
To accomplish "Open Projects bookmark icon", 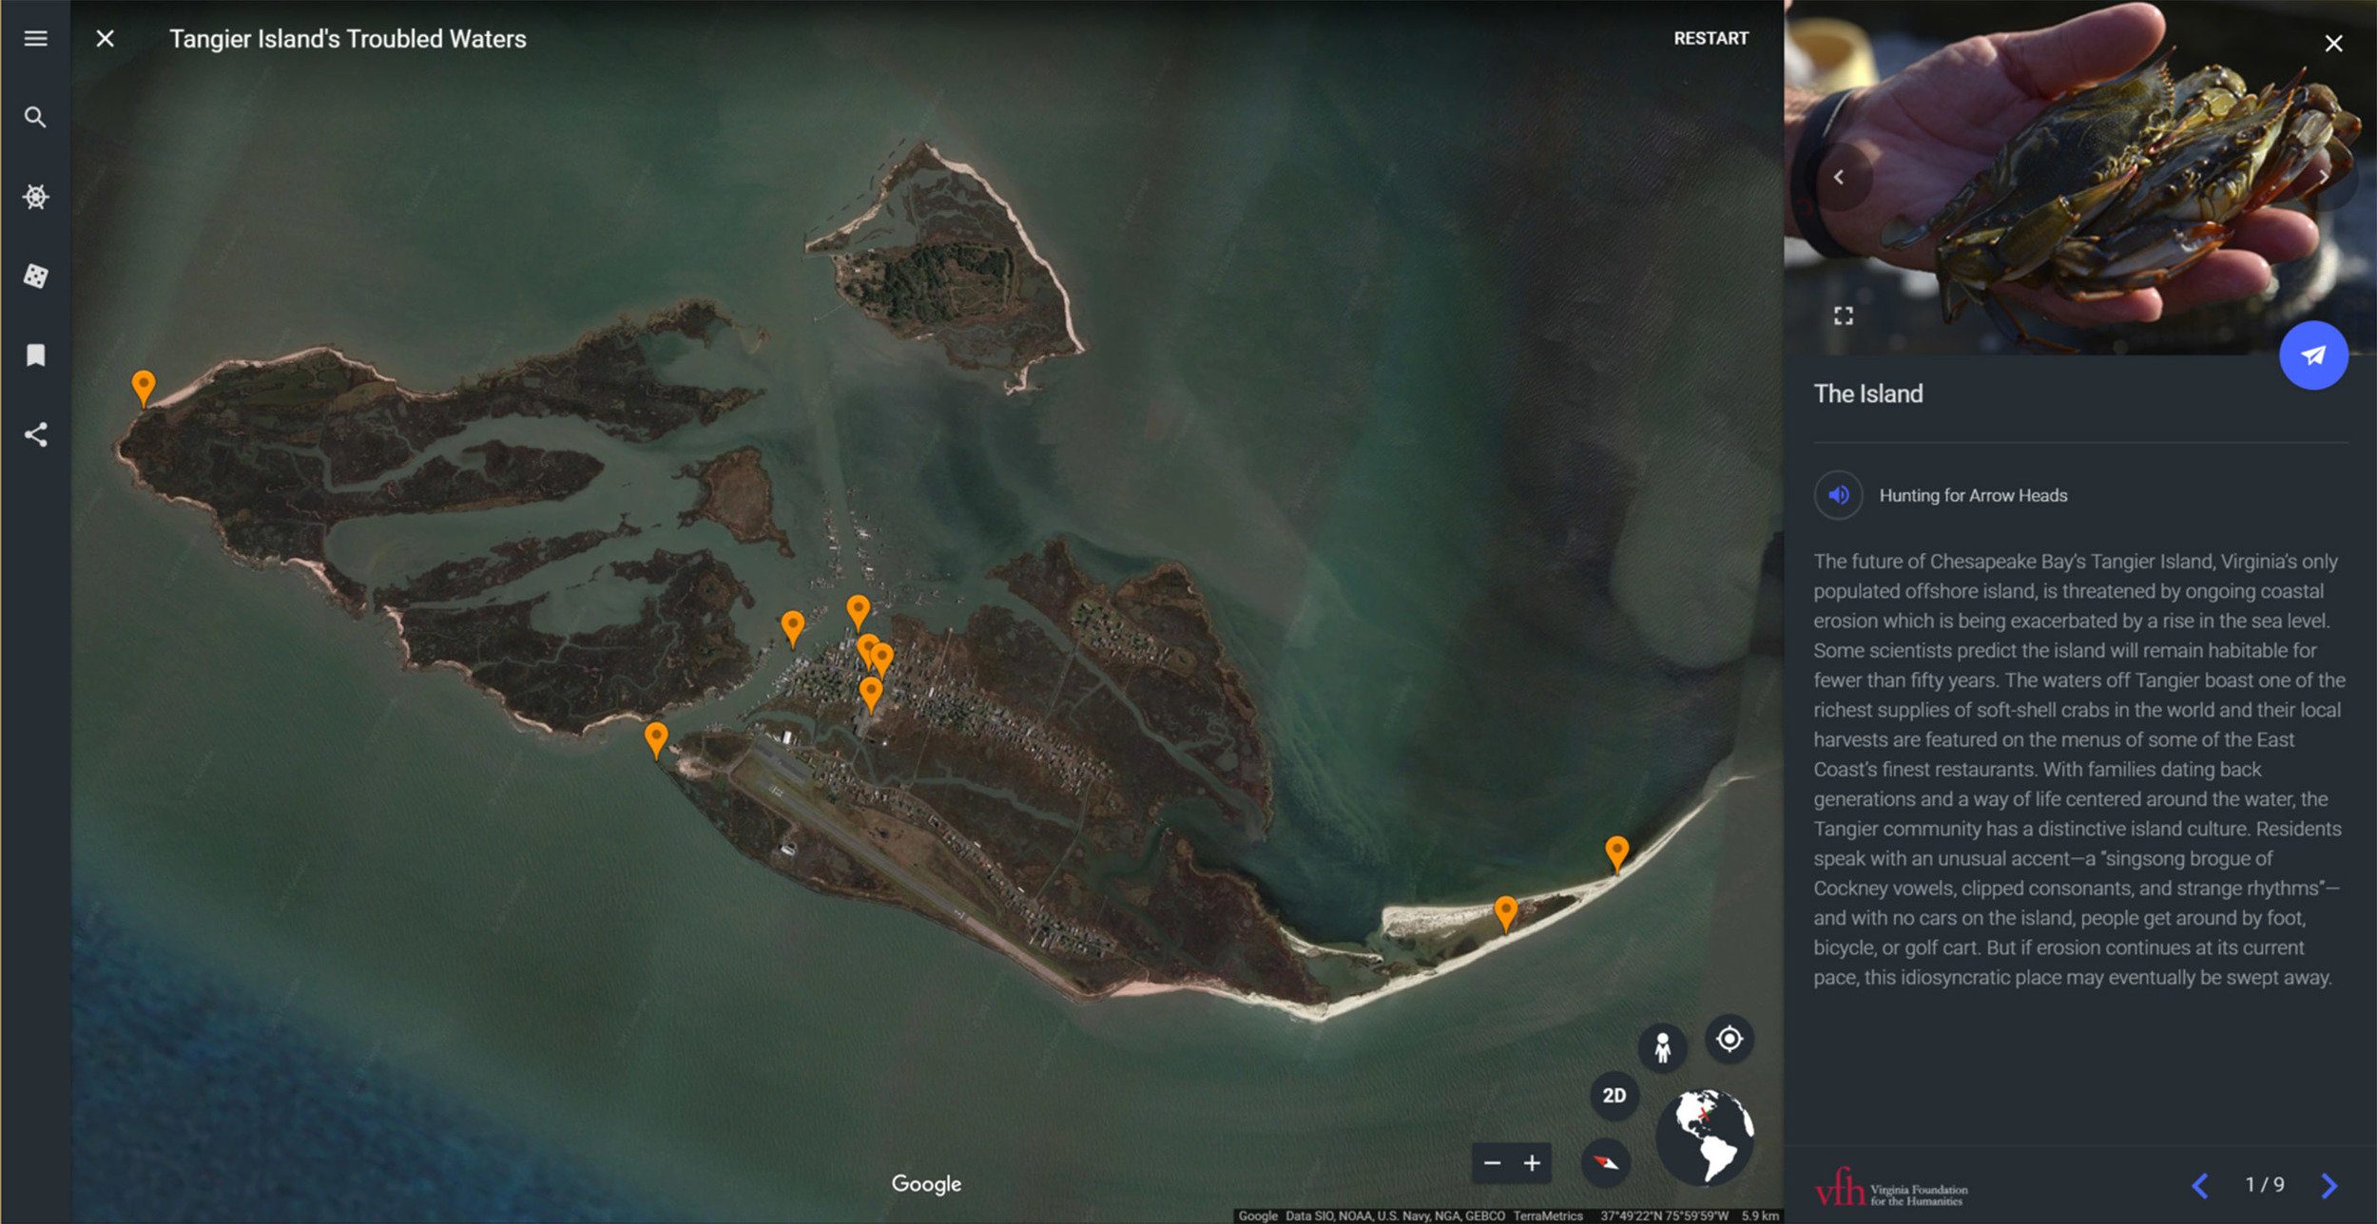I will (35, 355).
